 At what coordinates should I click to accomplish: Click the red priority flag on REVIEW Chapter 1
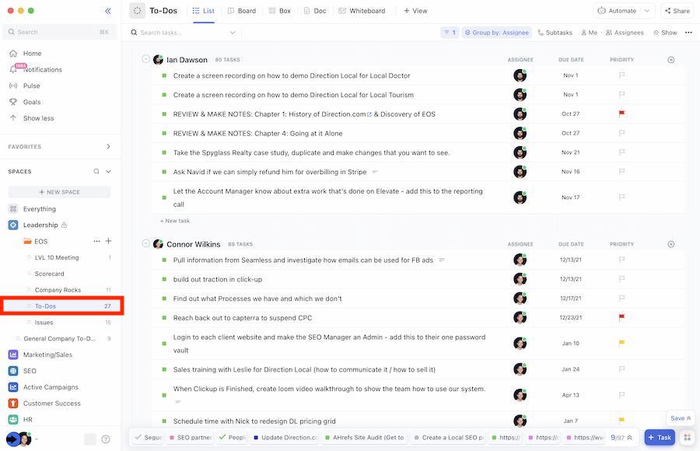tap(621, 111)
